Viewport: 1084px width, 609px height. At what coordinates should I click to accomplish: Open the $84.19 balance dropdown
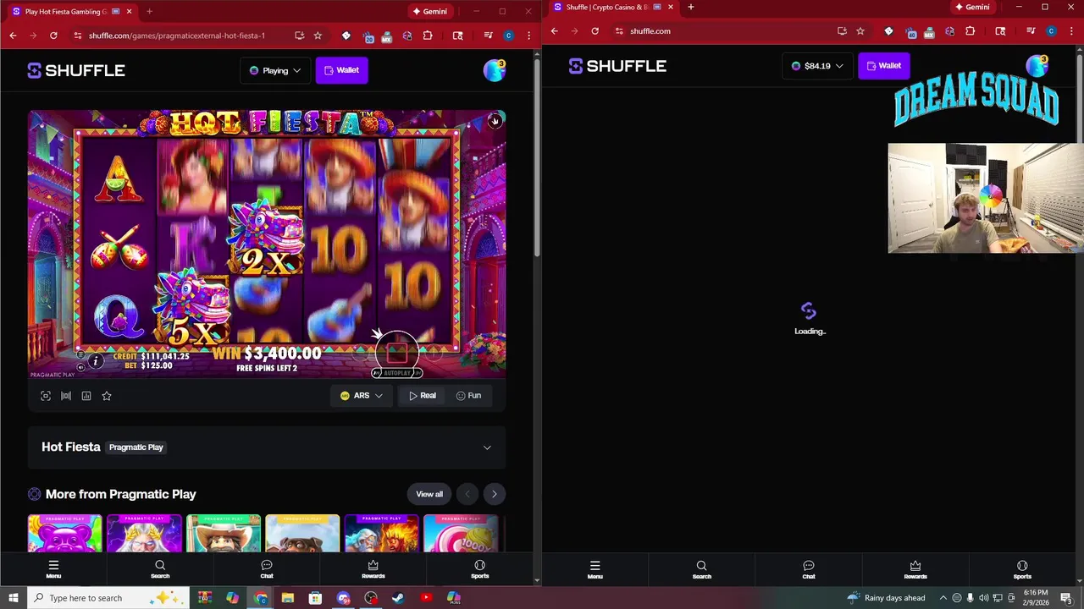[x=817, y=66]
